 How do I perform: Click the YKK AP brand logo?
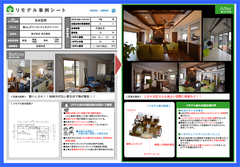click(x=114, y=11)
